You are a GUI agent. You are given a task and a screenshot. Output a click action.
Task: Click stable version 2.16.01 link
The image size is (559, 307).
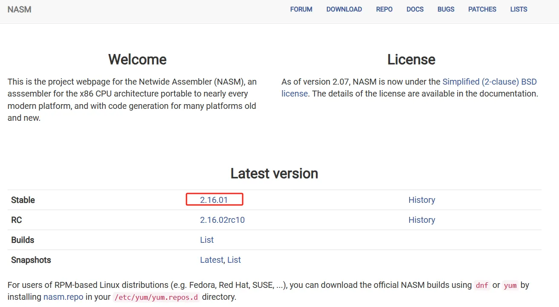(x=214, y=200)
